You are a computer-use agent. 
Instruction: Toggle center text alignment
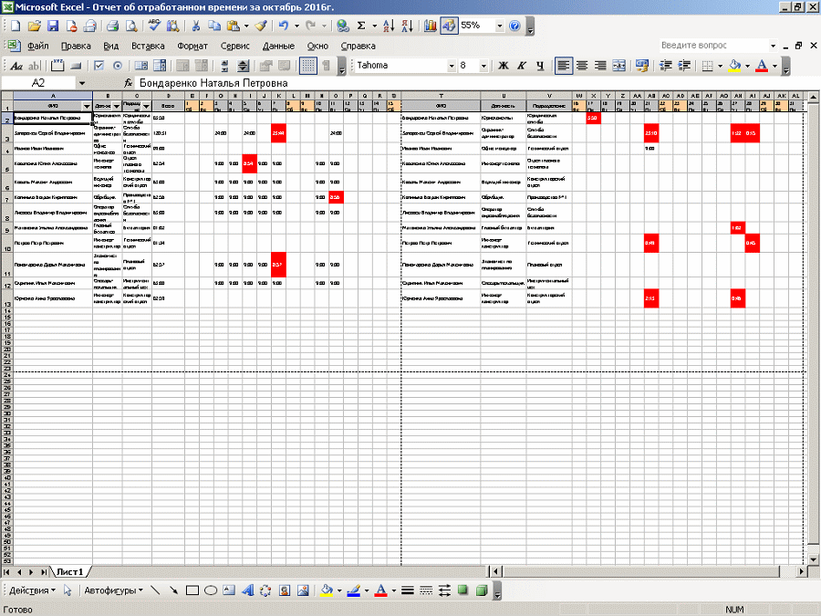pos(582,66)
